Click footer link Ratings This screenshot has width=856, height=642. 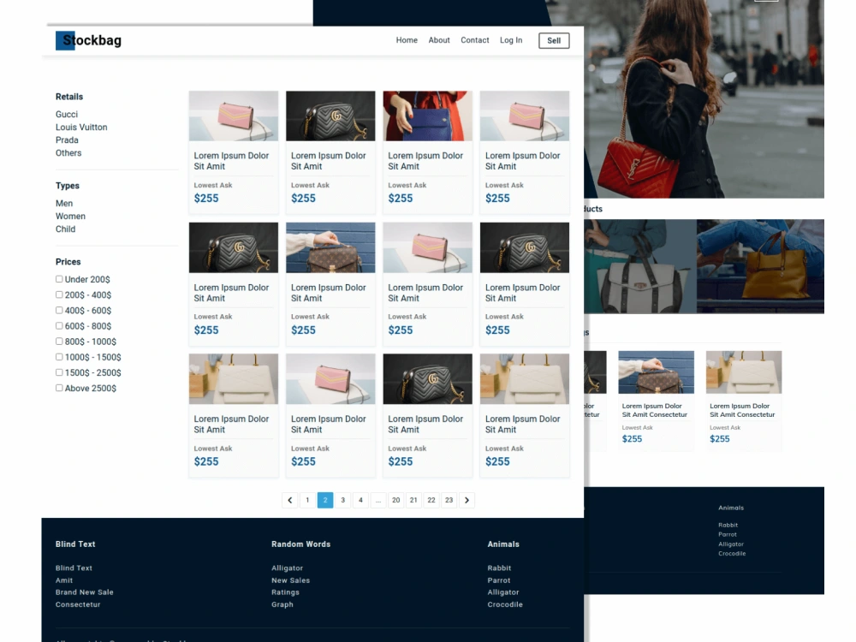[286, 592]
